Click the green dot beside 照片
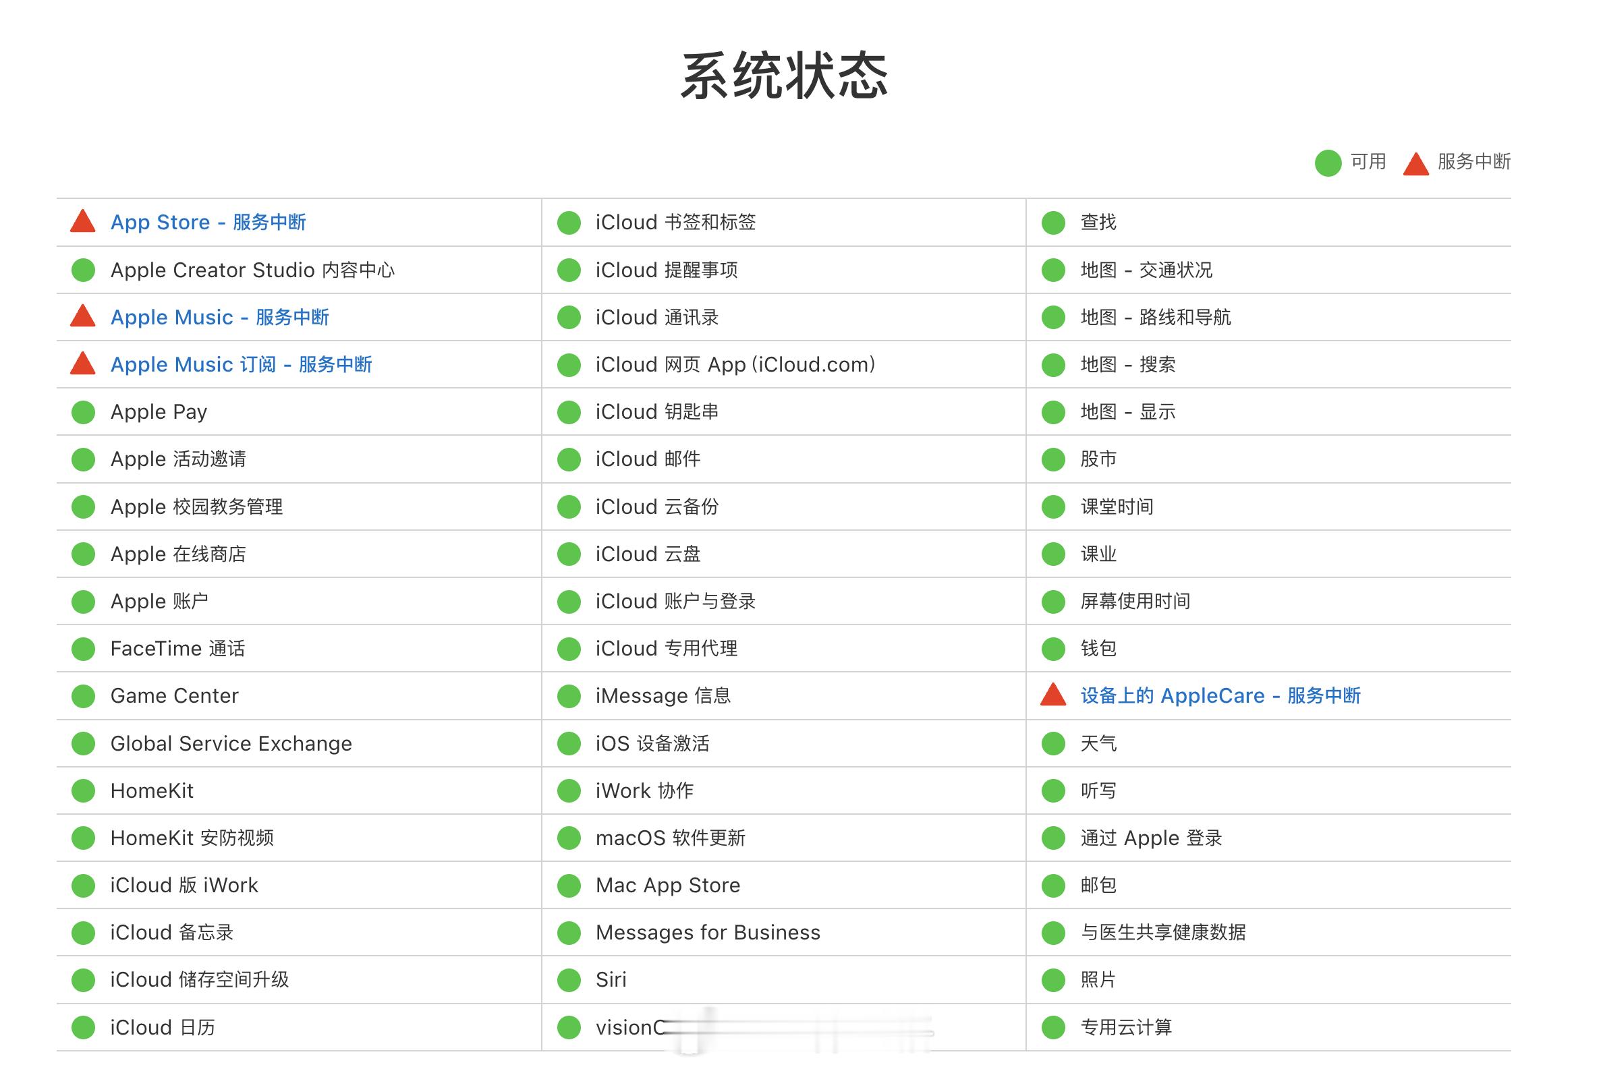 [1053, 980]
